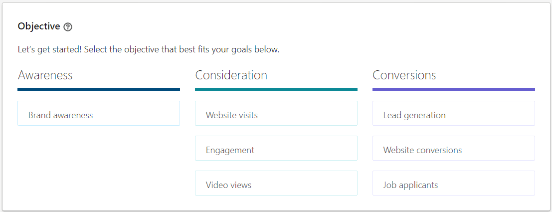
Task: Click the Awareness column heading
Action: pyautogui.click(x=45, y=75)
